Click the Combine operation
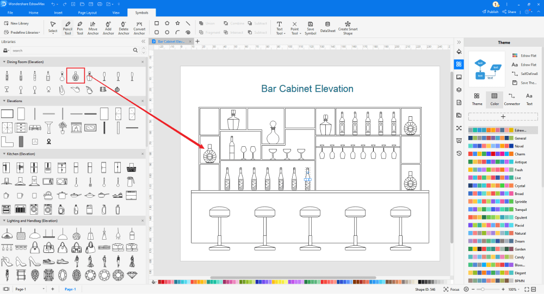The height and width of the screenshot is (294, 544). point(234,23)
